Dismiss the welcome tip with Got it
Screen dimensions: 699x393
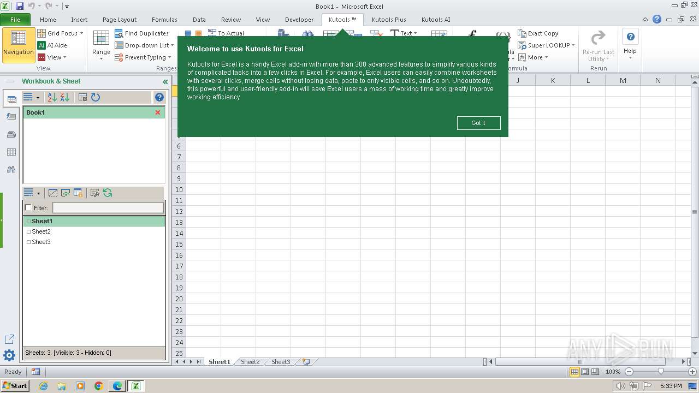pos(478,123)
